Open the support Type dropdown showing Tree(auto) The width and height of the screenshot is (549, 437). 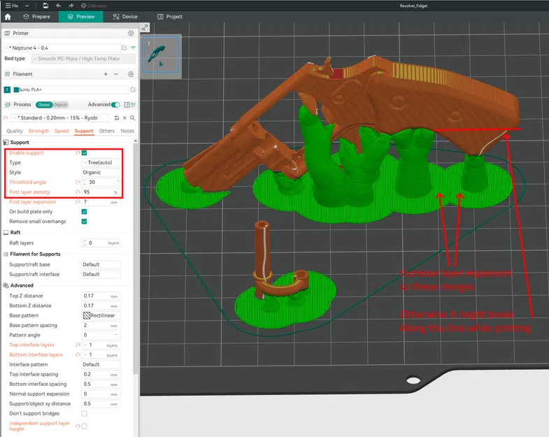[x=101, y=162]
